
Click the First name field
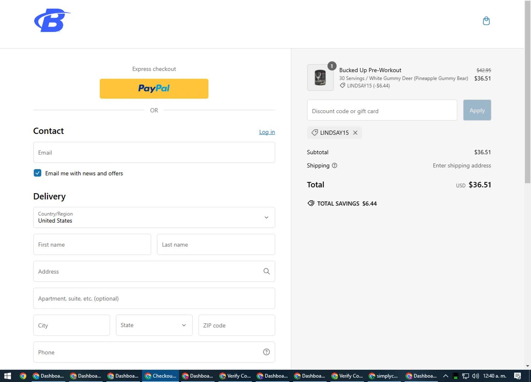coord(92,244)
